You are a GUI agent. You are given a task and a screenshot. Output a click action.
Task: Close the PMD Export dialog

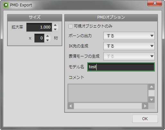click(154, 4)
